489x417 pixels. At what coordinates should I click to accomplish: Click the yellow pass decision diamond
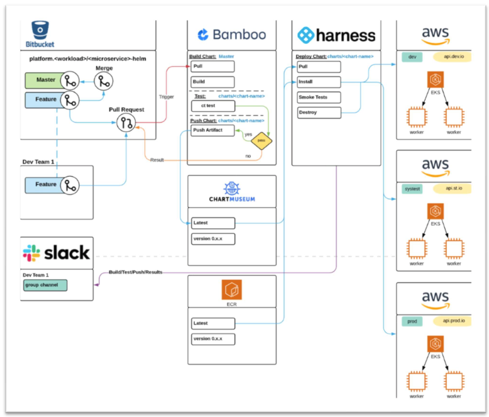(x=261, y=141)
